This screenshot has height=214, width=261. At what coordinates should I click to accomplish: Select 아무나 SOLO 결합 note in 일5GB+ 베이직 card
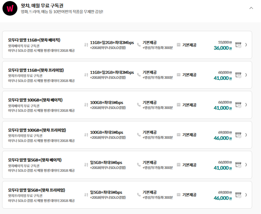click(41, 171)
